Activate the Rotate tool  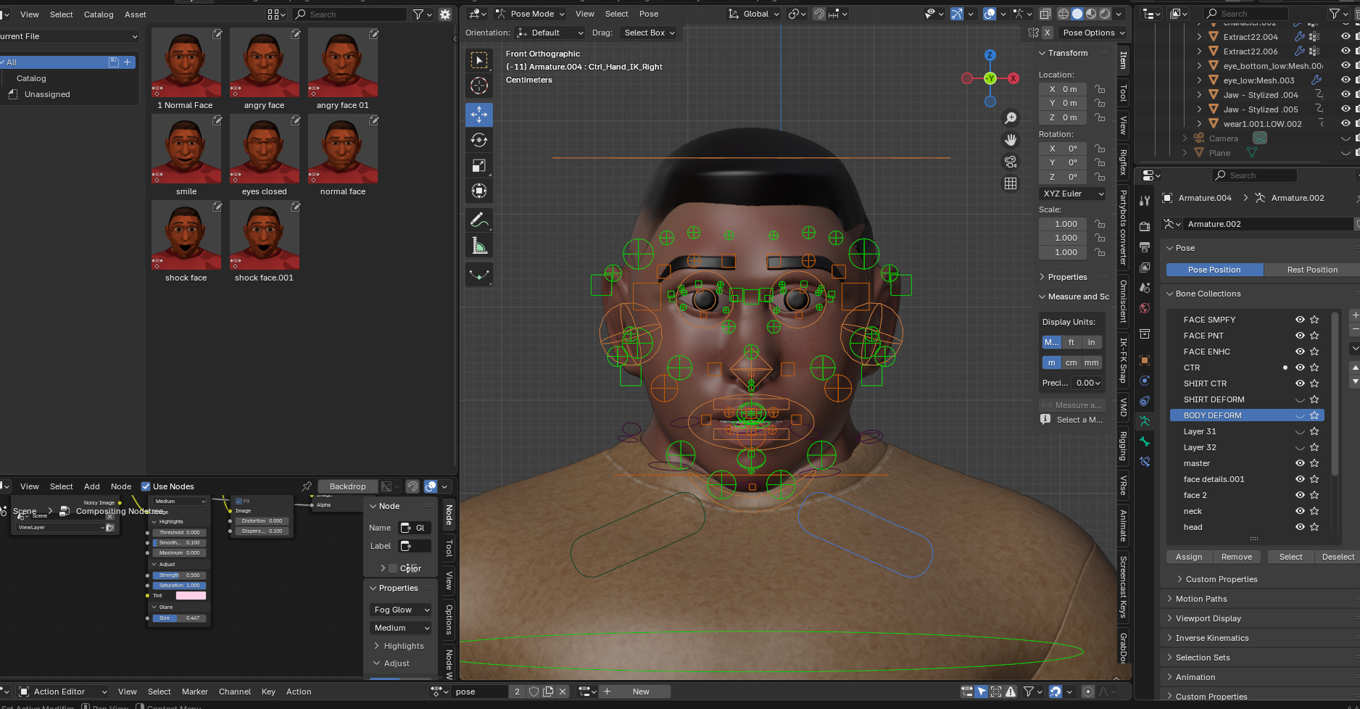pos(479,140)
